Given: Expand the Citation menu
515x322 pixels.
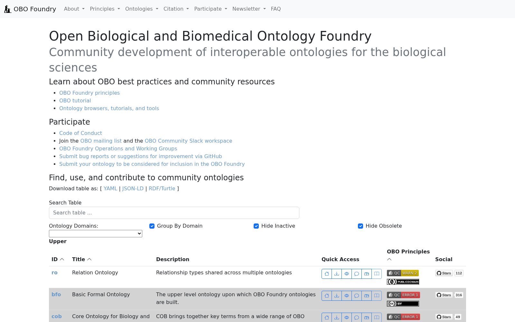Looking at the screenshot, I should (176, 9).
